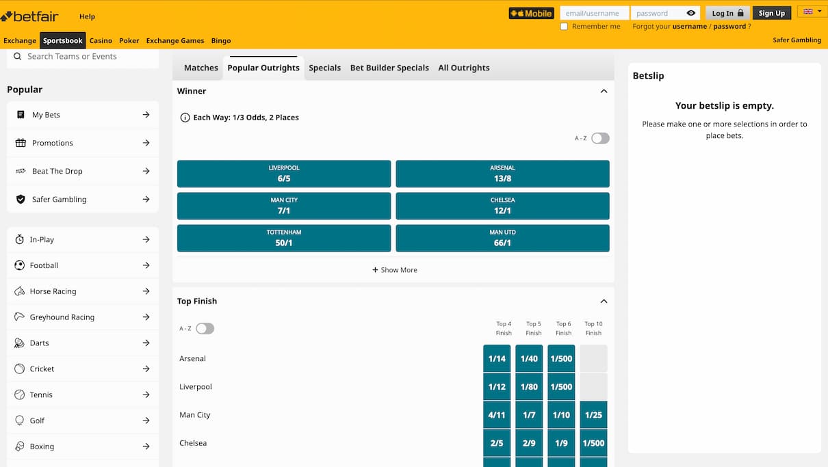Click the arrow next to In-Play
The width and height of the screenshot is (828, 467).
[x=146, y=239]
